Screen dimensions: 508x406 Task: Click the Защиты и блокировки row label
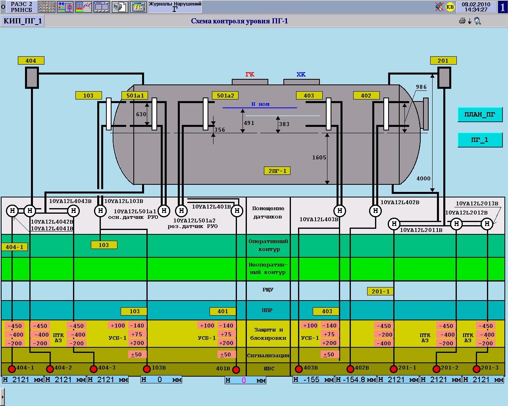click(268, 334)
